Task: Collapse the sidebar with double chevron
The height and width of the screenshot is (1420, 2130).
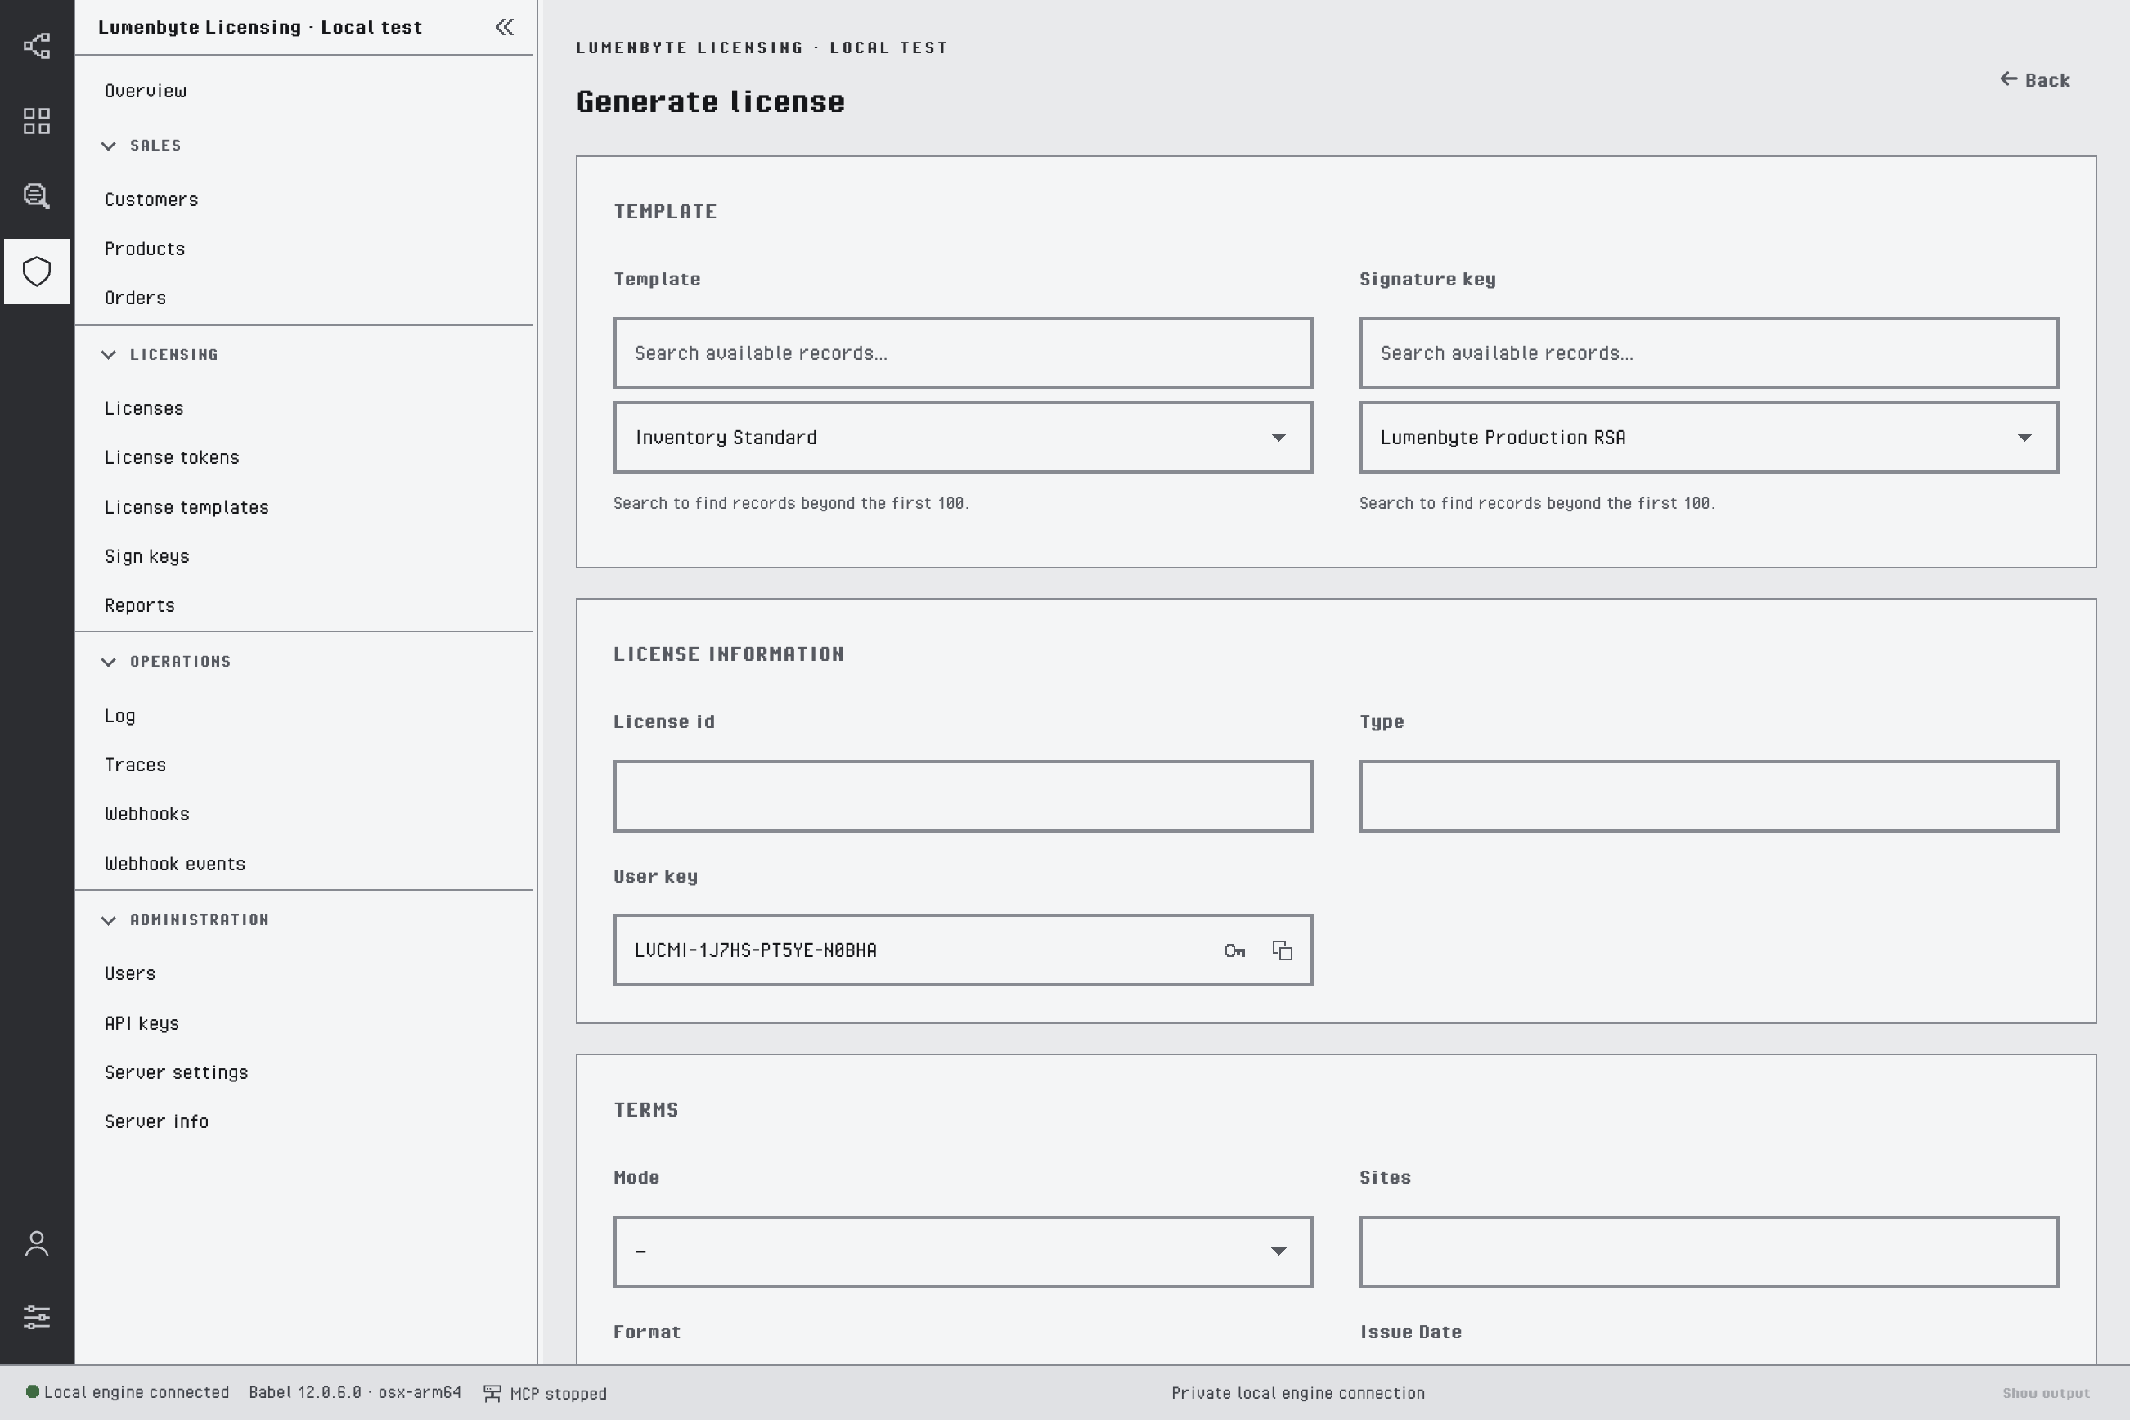Action: 505,27
